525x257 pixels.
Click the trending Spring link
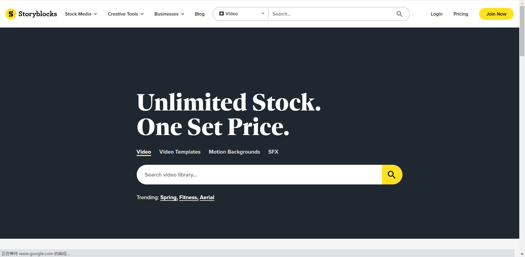click(169, 197)
